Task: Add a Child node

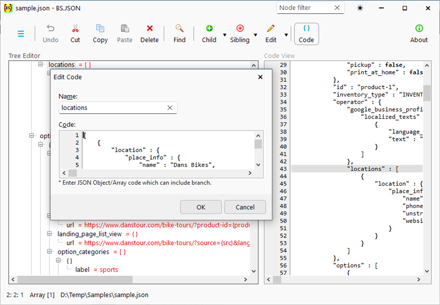Action: pos(209,34)
